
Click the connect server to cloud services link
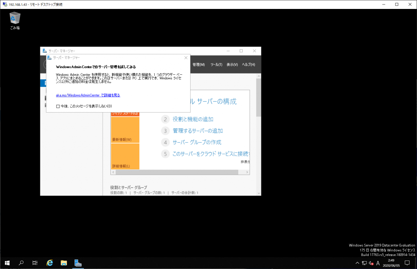tap(211, 154)
